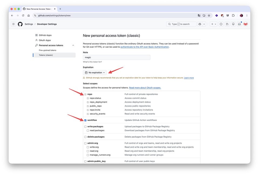This screenshot has width=259, height=175.
Task: Switch to New Personal Access Token tab
Action: (39, 9)
